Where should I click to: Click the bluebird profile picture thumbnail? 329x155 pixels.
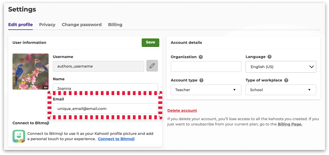tap(31, 72)
